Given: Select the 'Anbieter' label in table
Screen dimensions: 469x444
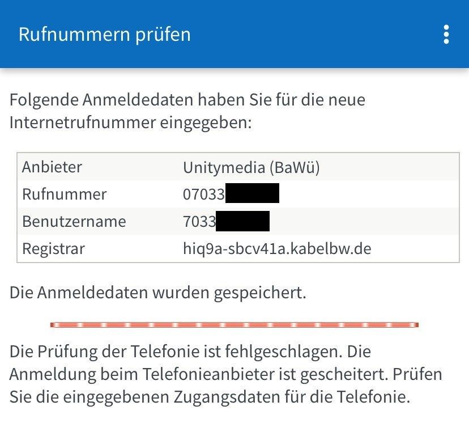Looking at the screenshot, I should click(52, 167).
